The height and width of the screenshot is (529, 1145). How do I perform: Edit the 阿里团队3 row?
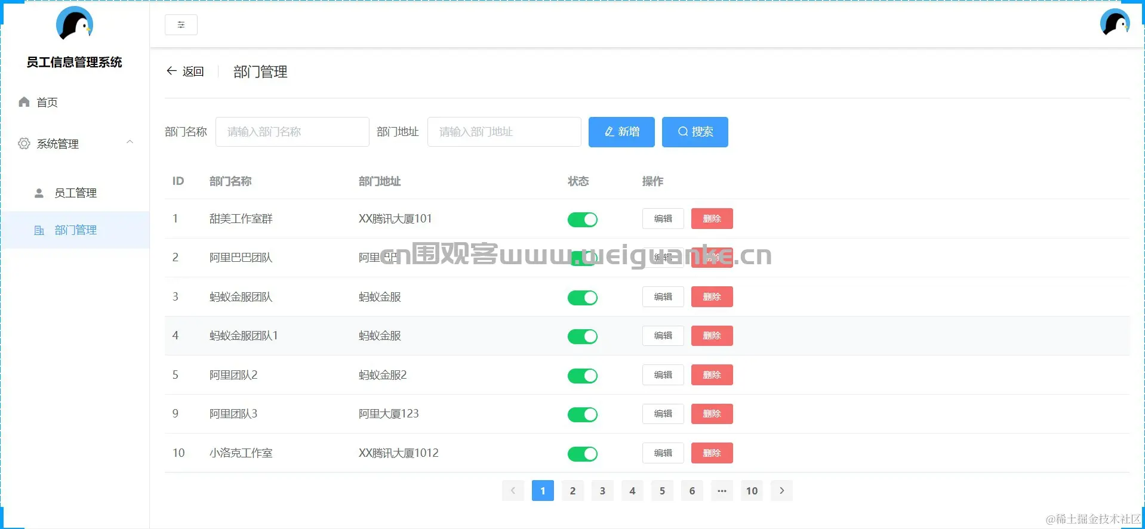663,414
